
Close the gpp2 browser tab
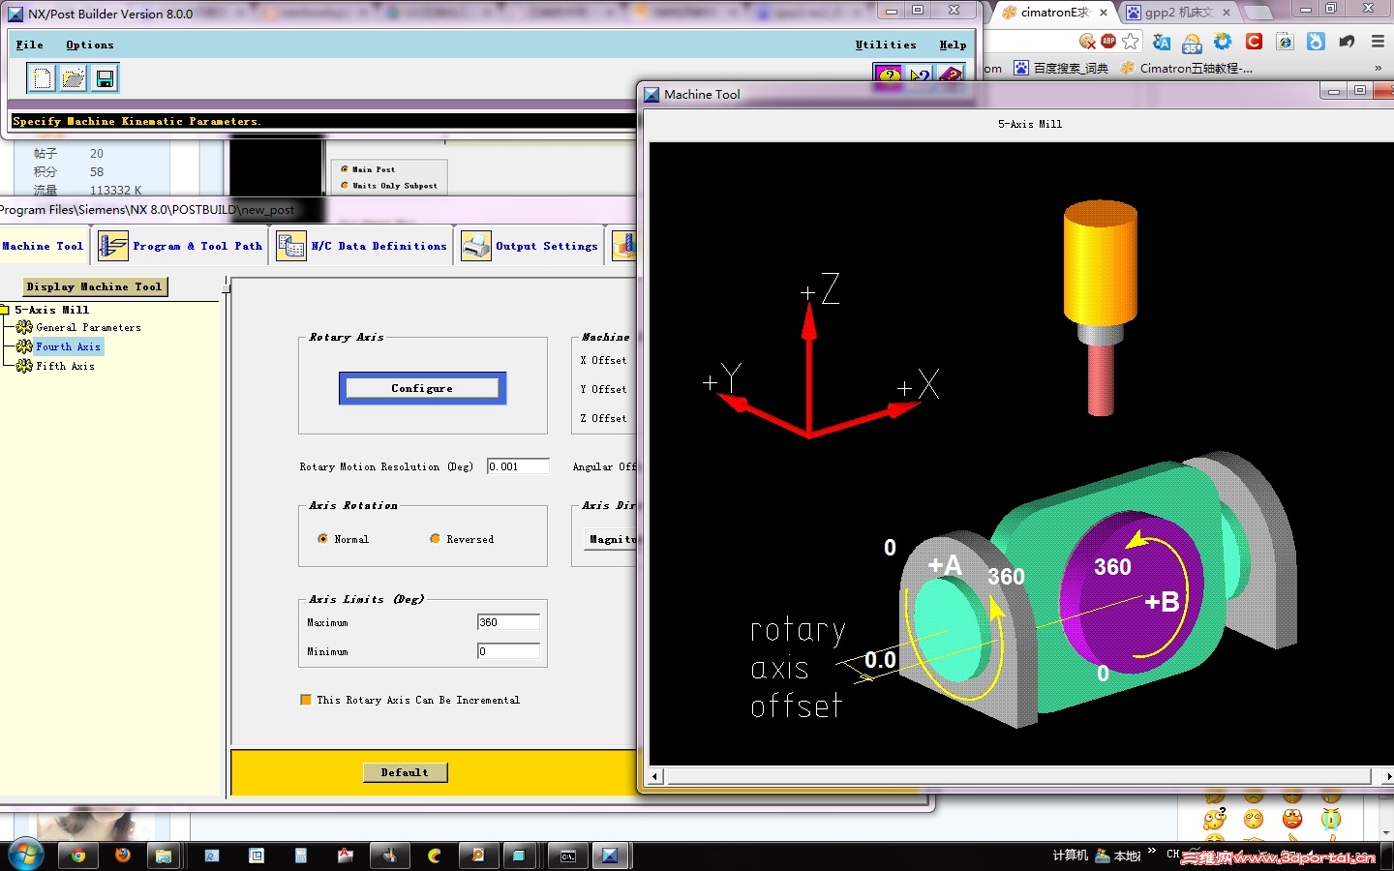pos(1227,13)
